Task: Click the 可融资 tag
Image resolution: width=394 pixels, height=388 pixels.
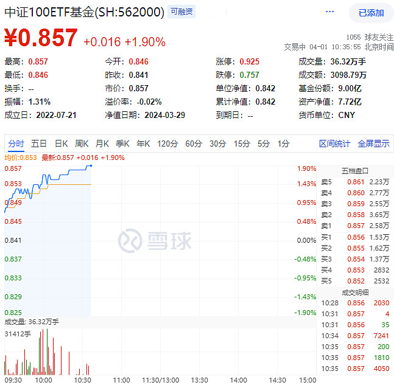Action: pyautogui.click(x=181, y=12)
